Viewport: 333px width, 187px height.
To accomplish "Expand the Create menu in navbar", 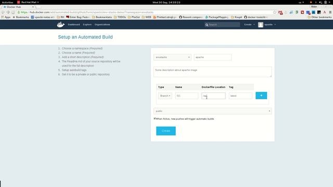I will pyautogui.click(x=249, y=24).
